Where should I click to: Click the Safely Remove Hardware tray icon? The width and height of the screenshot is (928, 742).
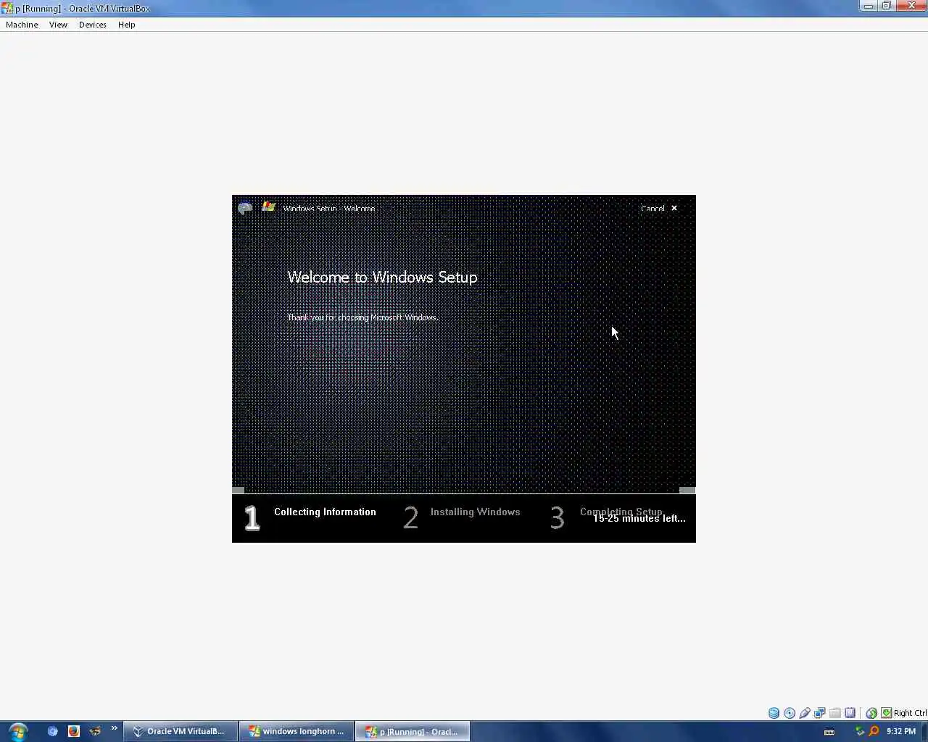860,731
